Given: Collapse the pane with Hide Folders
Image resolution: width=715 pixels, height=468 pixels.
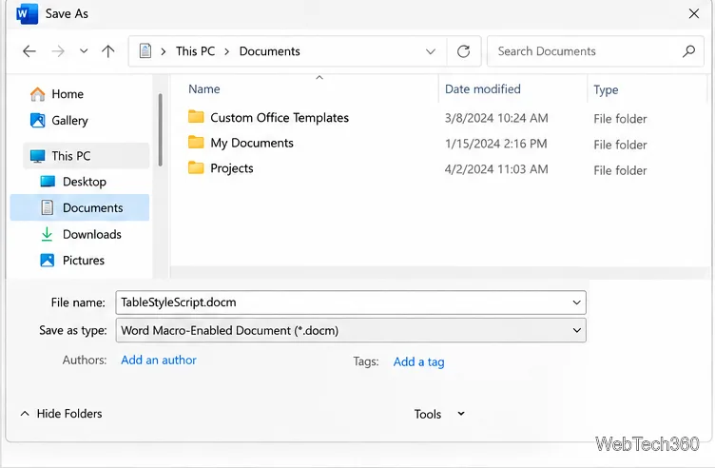Looking at the screenshot, I should coord(61,414).
